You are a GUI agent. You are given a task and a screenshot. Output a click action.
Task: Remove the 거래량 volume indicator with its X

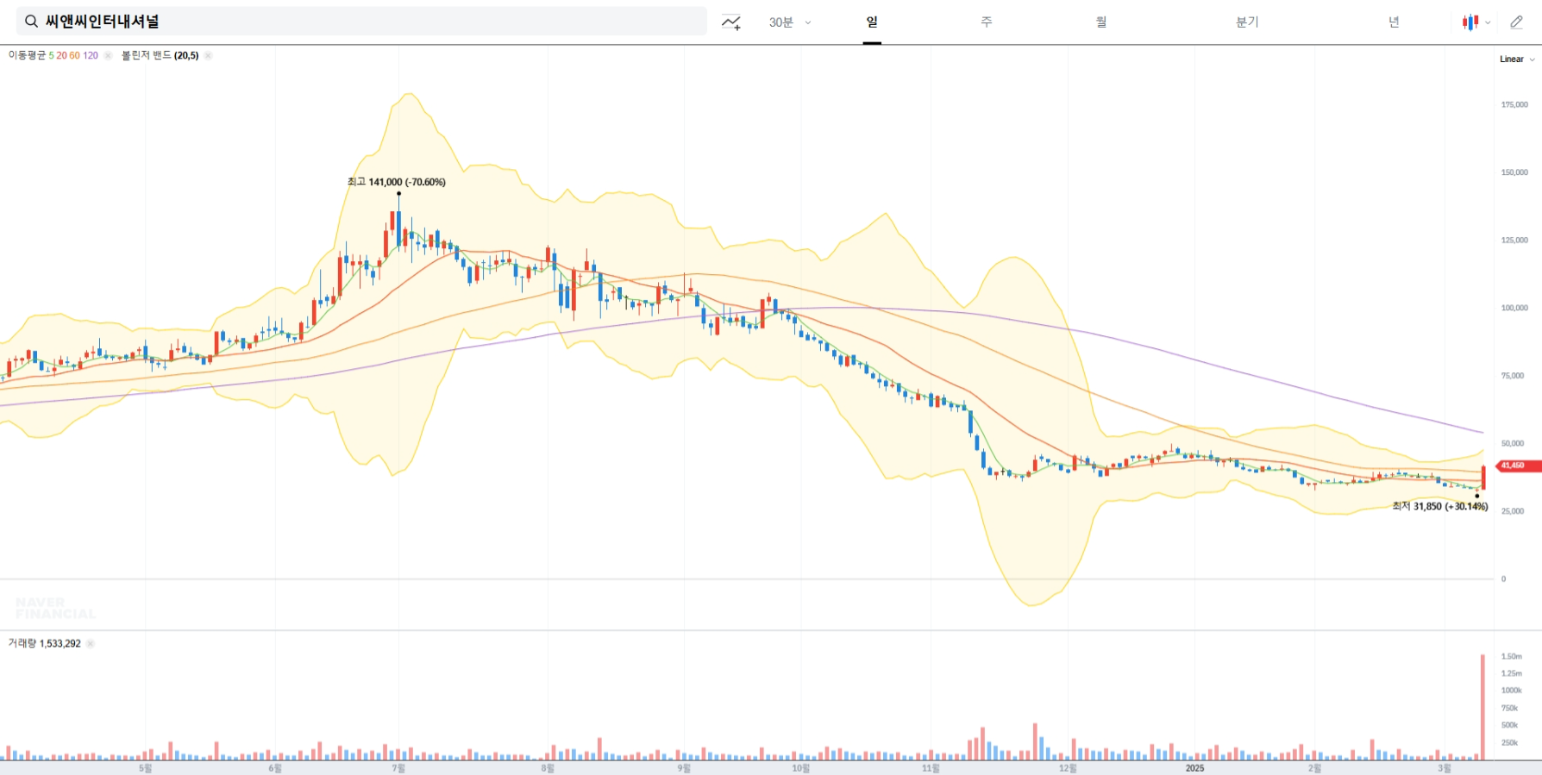coord(91,643)
